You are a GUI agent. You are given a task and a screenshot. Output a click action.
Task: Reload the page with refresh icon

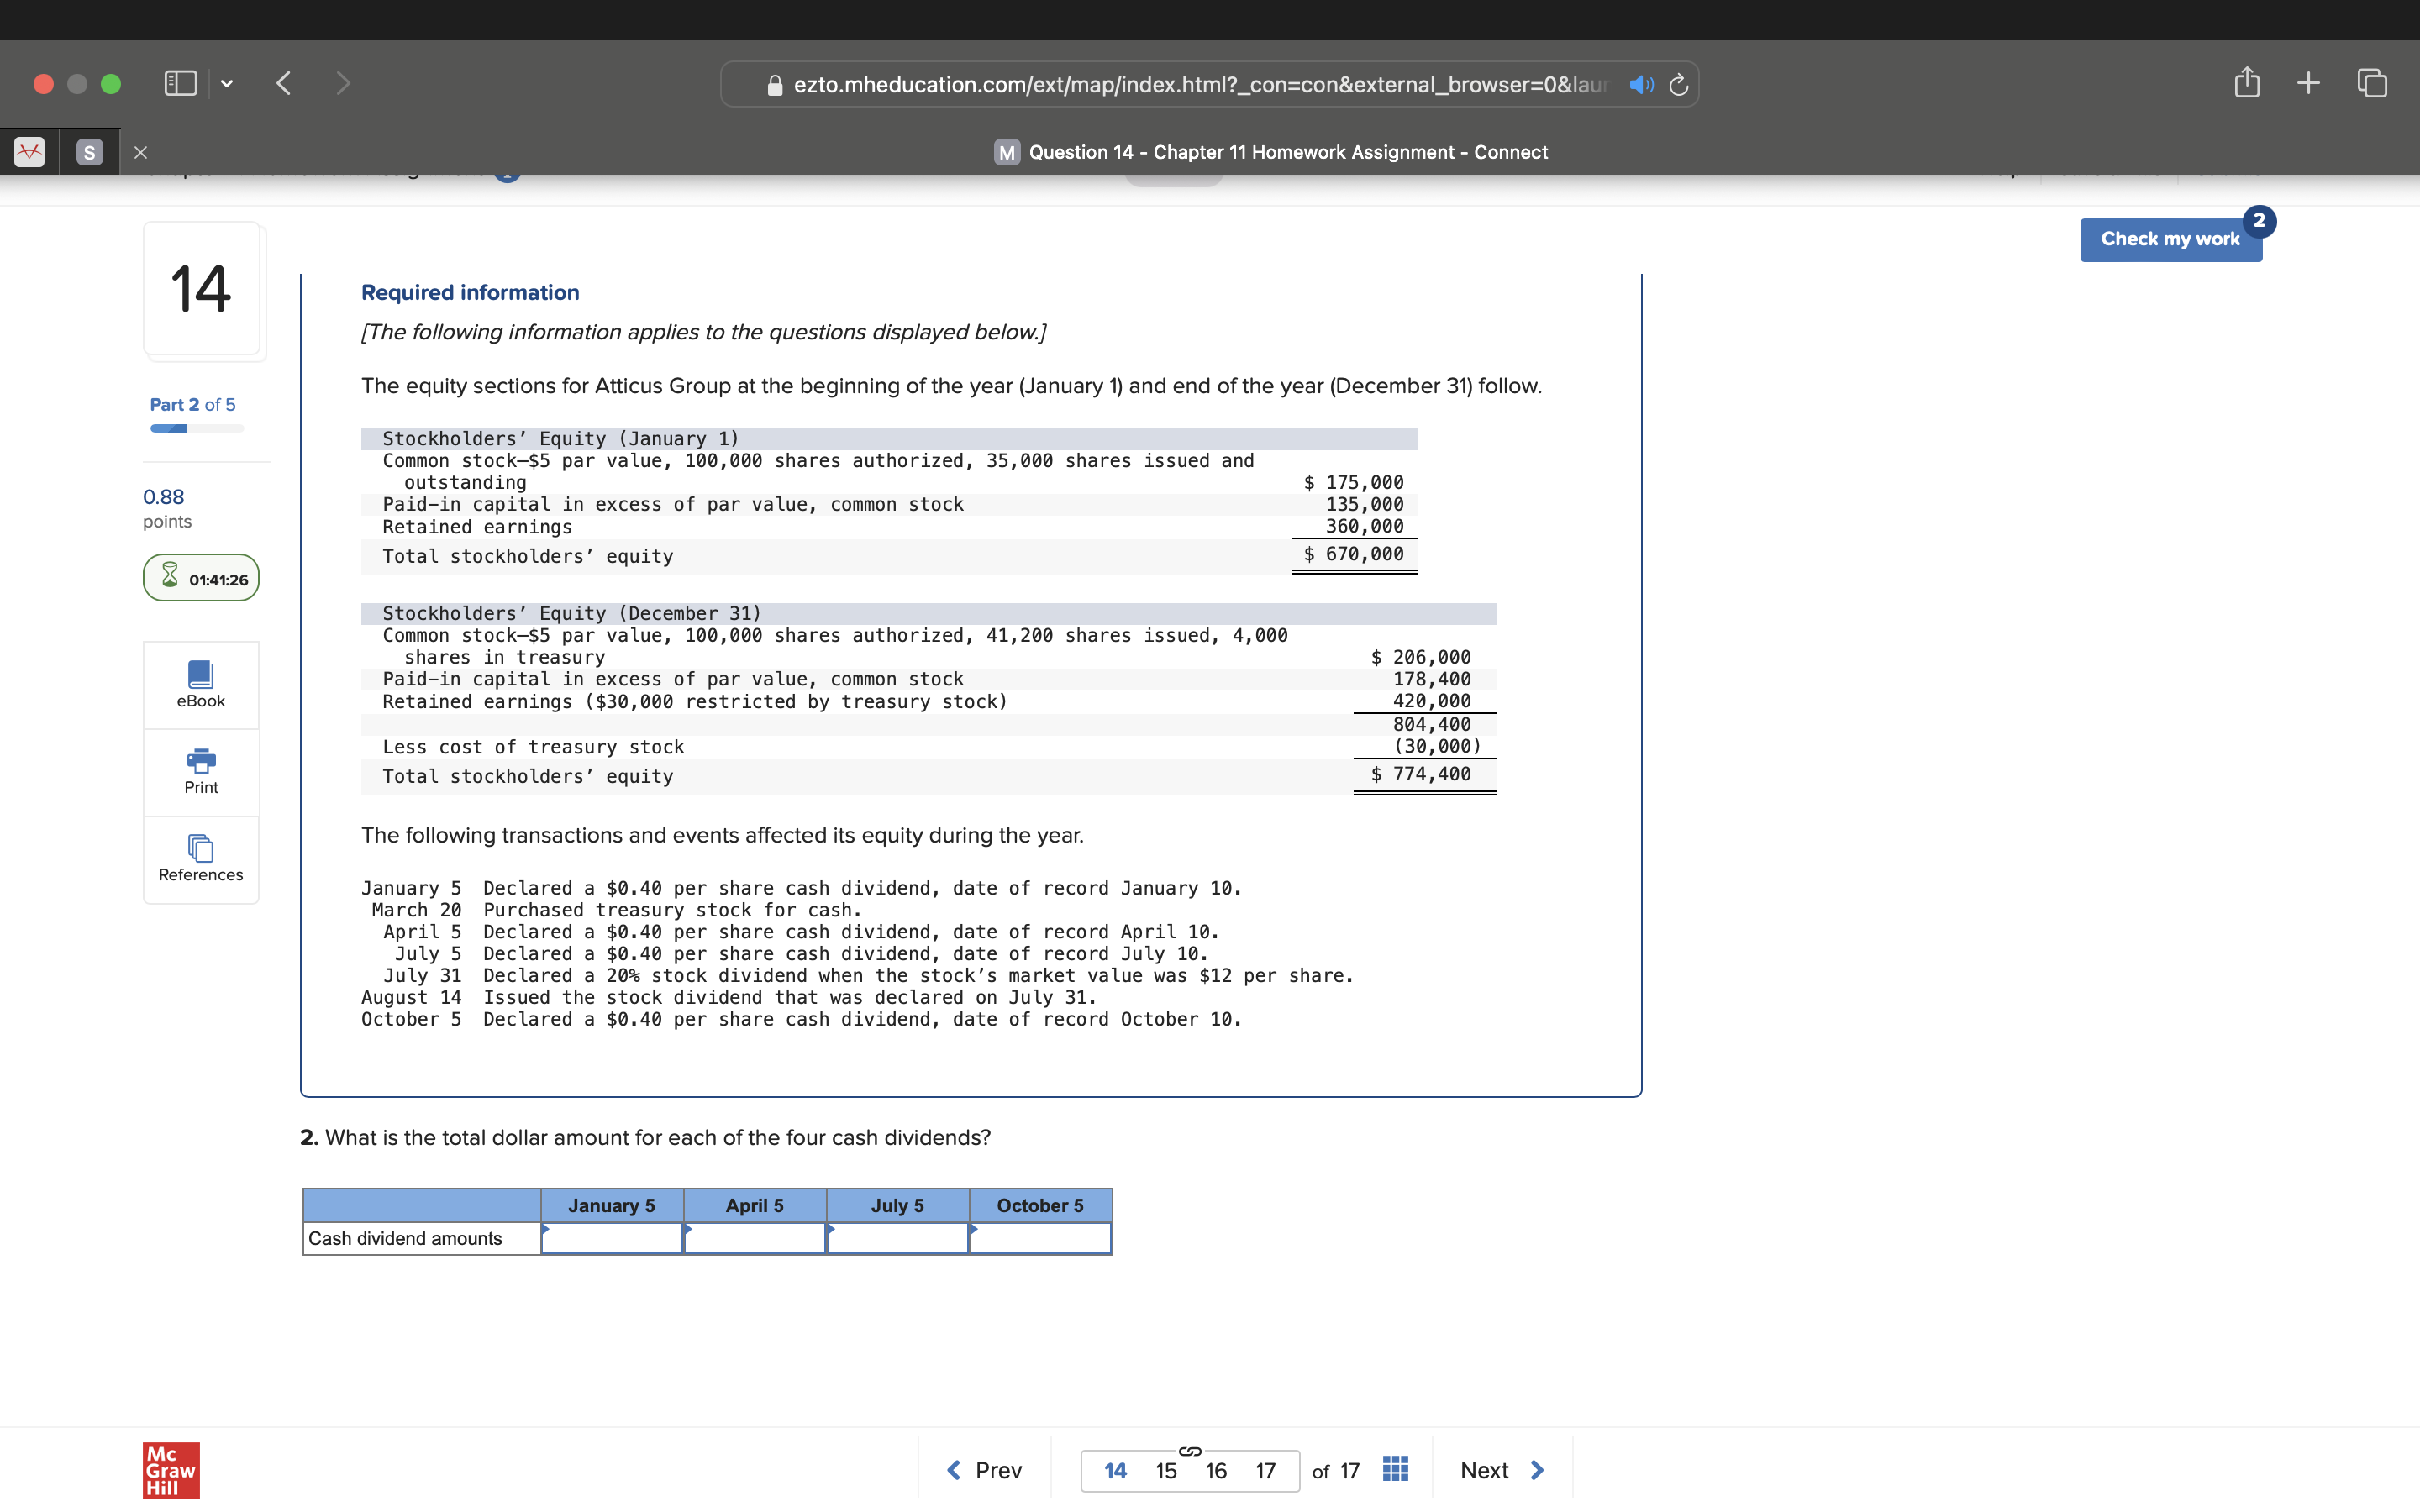1679,85
